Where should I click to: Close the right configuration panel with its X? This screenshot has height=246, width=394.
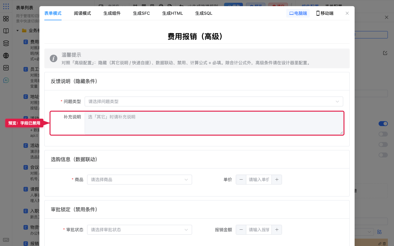(387, 18)
